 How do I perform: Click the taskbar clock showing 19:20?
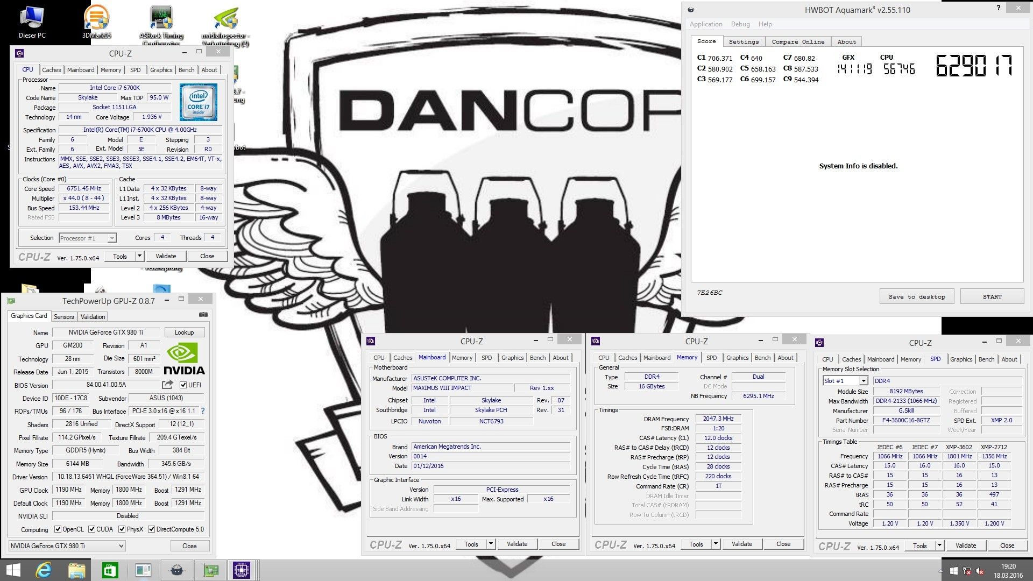point(1008,571)
